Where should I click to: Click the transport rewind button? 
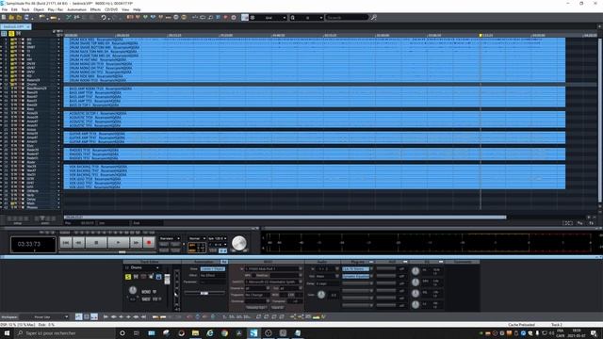click(x=79, y=243)
